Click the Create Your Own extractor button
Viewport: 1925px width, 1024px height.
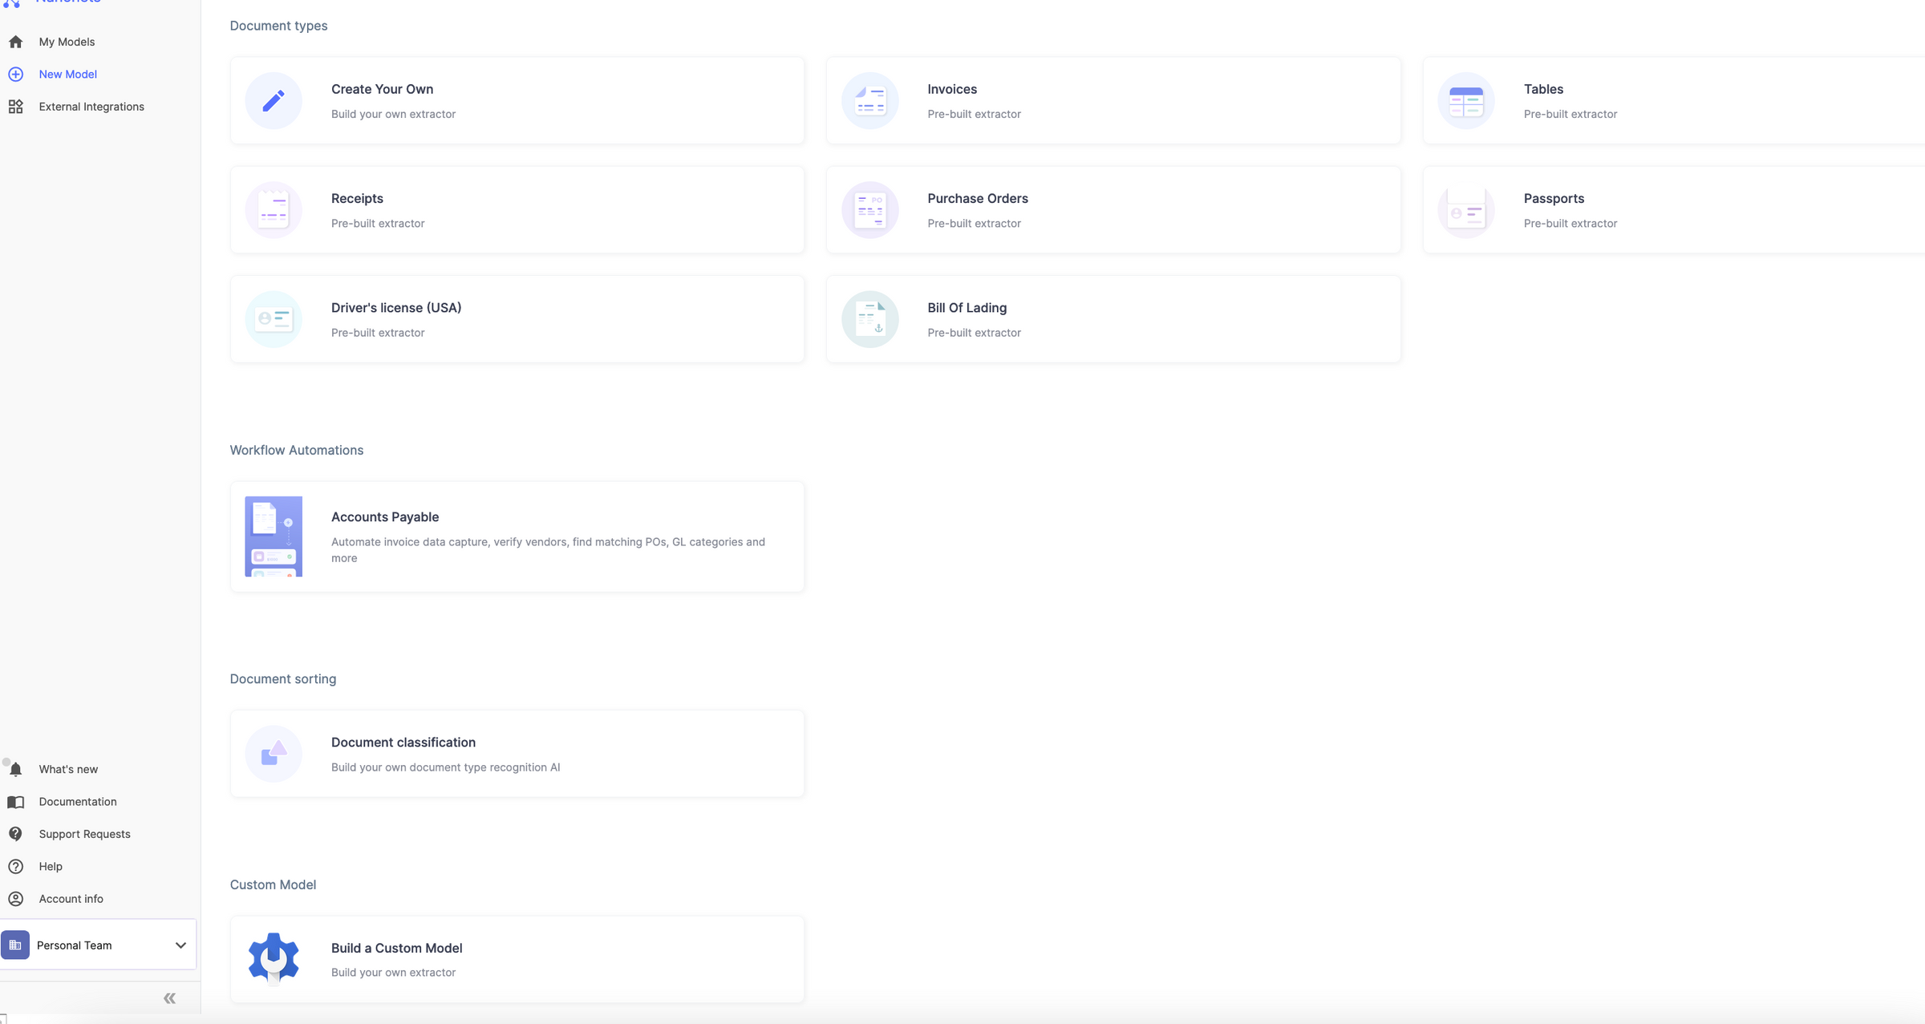[x=516, y=100]
